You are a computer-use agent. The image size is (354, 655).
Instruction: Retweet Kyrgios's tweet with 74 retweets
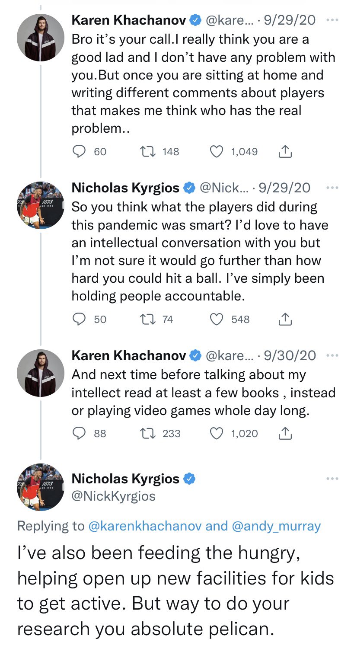(x=146, y=319)
